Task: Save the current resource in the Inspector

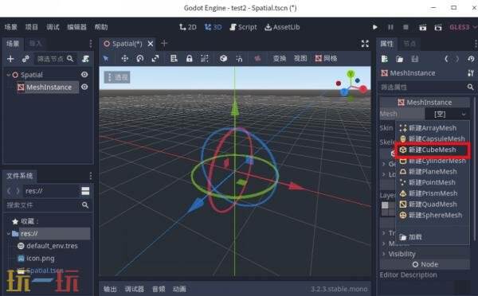Action: coord(415,59)
